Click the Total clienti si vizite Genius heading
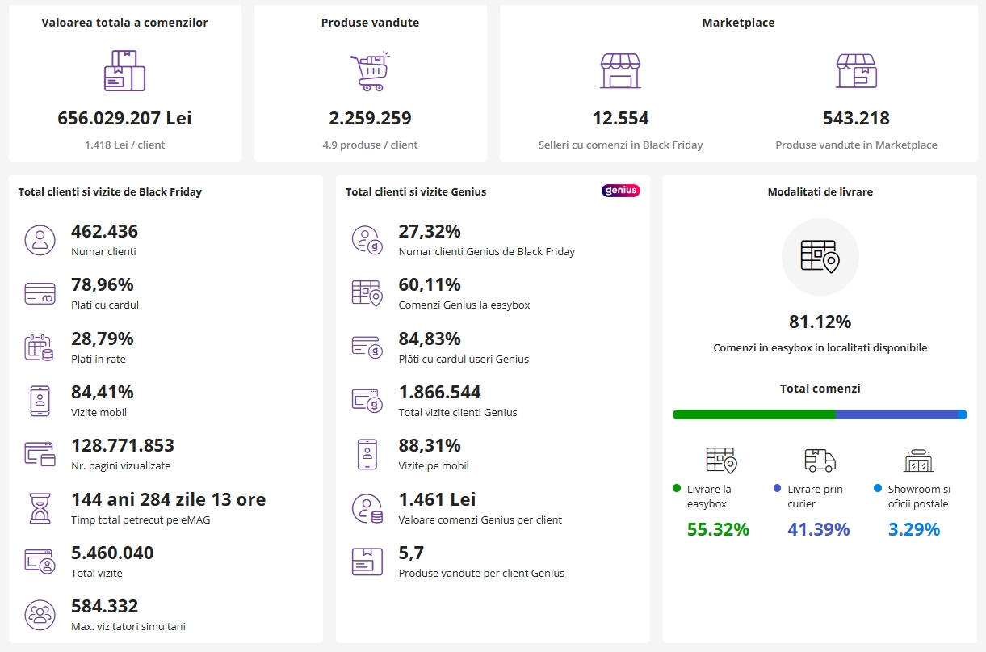Screen dimensions: 986x652 coord(416,192)
